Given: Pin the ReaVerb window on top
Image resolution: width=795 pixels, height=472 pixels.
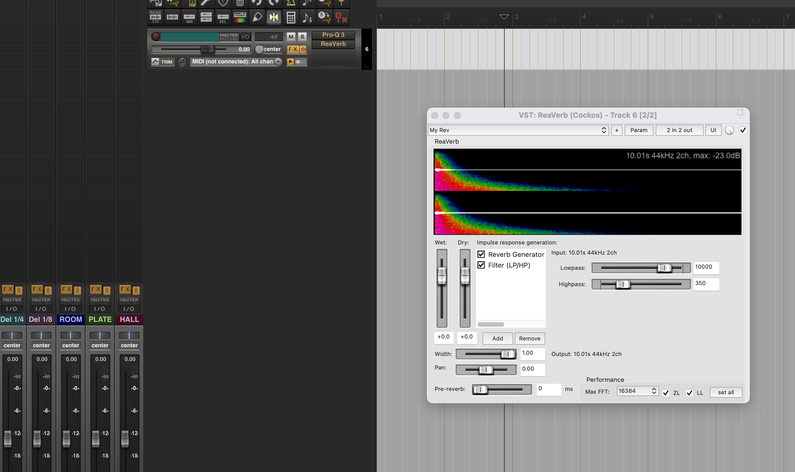Looking at the screenshot, I should click(740, 113).
